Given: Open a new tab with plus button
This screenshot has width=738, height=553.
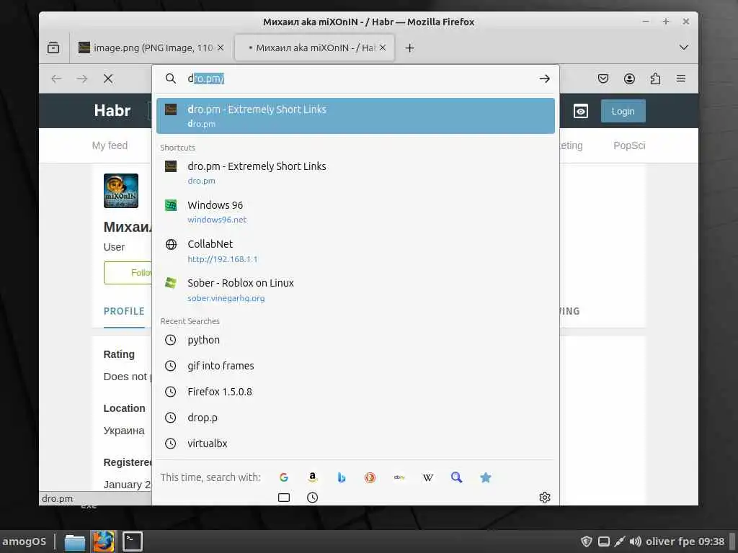Looking at the screenshot, I should coord(409,48).
